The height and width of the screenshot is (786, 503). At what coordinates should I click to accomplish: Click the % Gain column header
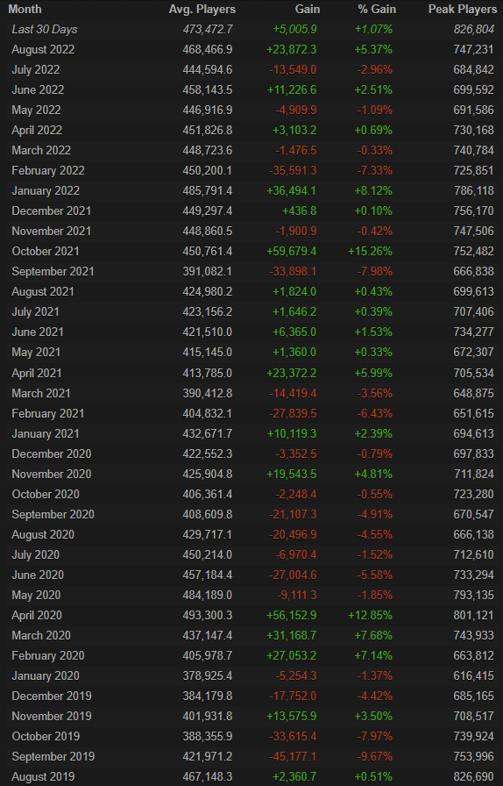tap(377, 9)
